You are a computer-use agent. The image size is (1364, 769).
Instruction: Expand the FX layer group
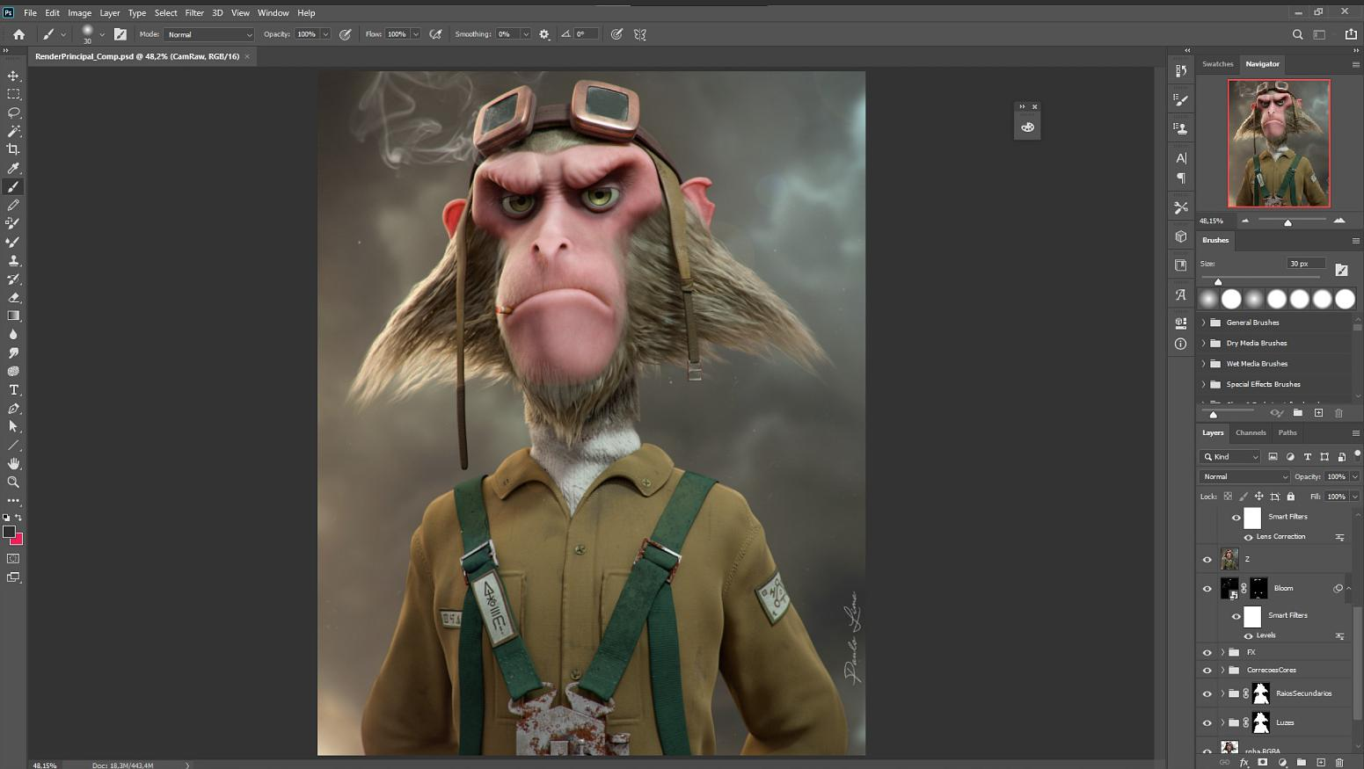pos(1222,652)
